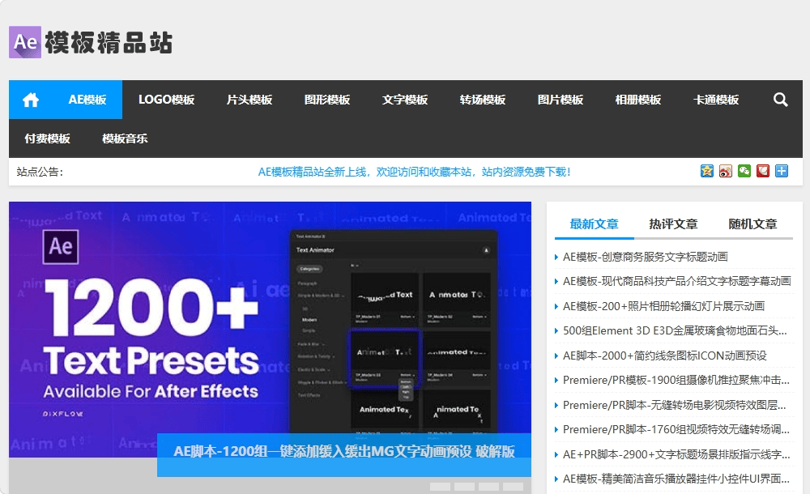Open 模板音乐 menu item
This screenshot has width=810, height=494.
(x=125, y=138)
